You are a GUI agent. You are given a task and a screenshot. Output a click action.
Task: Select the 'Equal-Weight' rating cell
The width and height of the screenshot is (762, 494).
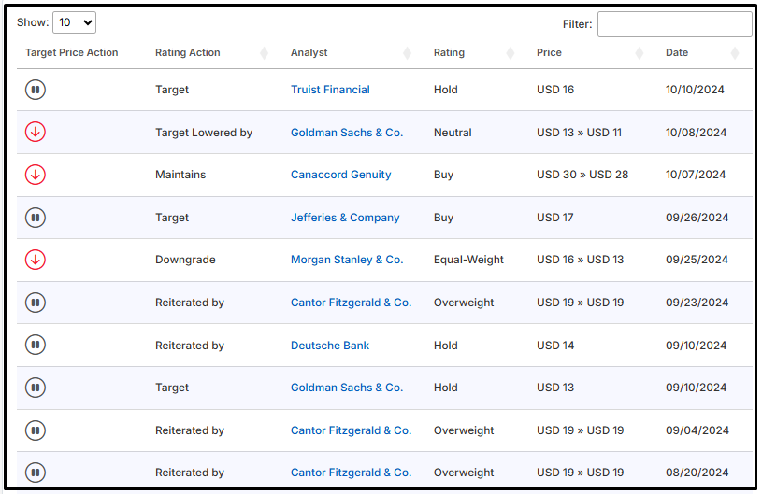click(x=468, y=260)
